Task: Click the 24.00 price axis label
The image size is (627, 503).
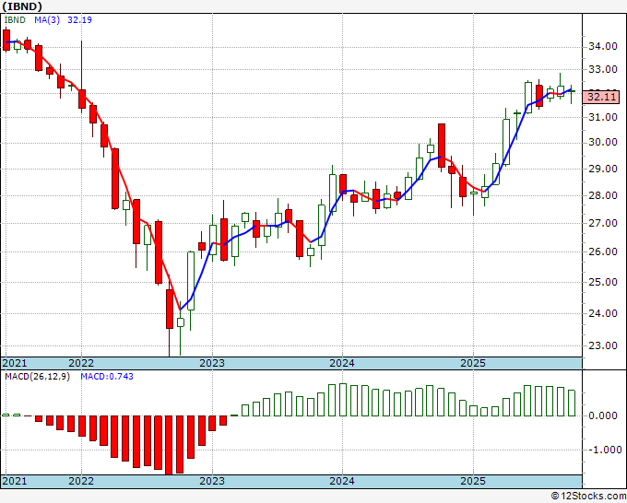Action: pos(603,313)
